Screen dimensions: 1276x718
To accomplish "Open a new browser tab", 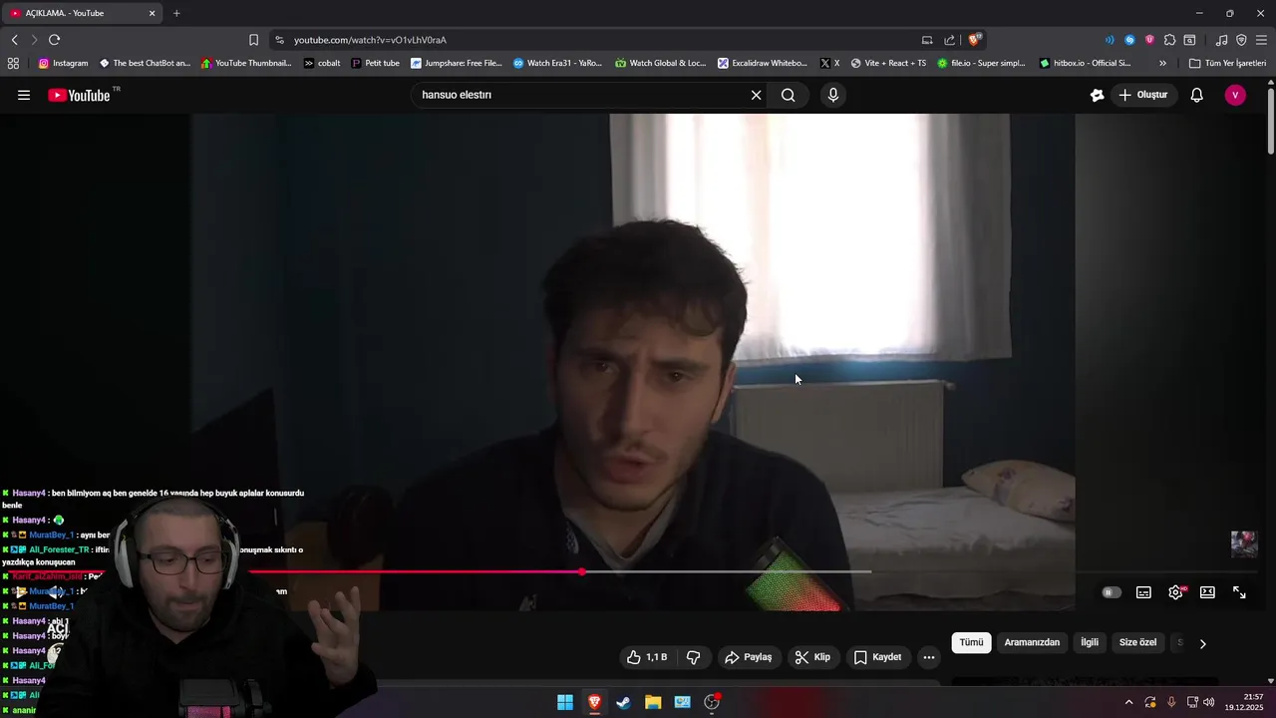I will 176,13.
